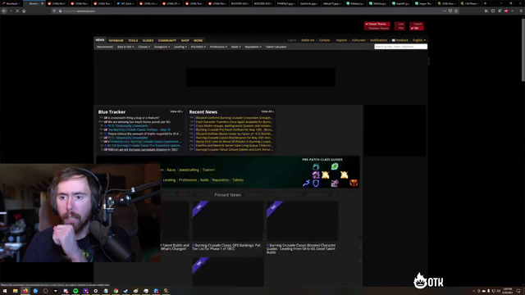The height and width of the screenshot is (295, 525).
Task: Open the Warlock class guide icon
Action: tap(335, 183)
